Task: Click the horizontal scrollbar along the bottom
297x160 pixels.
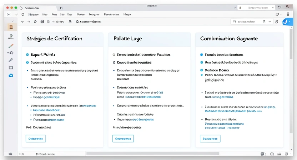Action: pos(152,153)
